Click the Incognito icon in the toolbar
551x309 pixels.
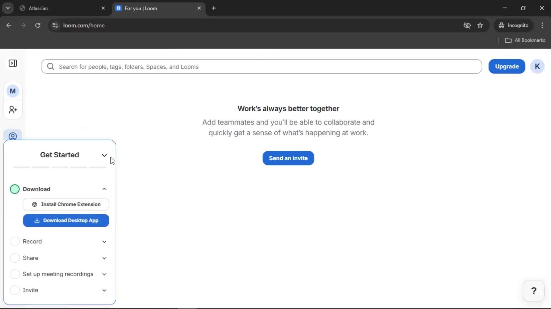pos(501,25)
